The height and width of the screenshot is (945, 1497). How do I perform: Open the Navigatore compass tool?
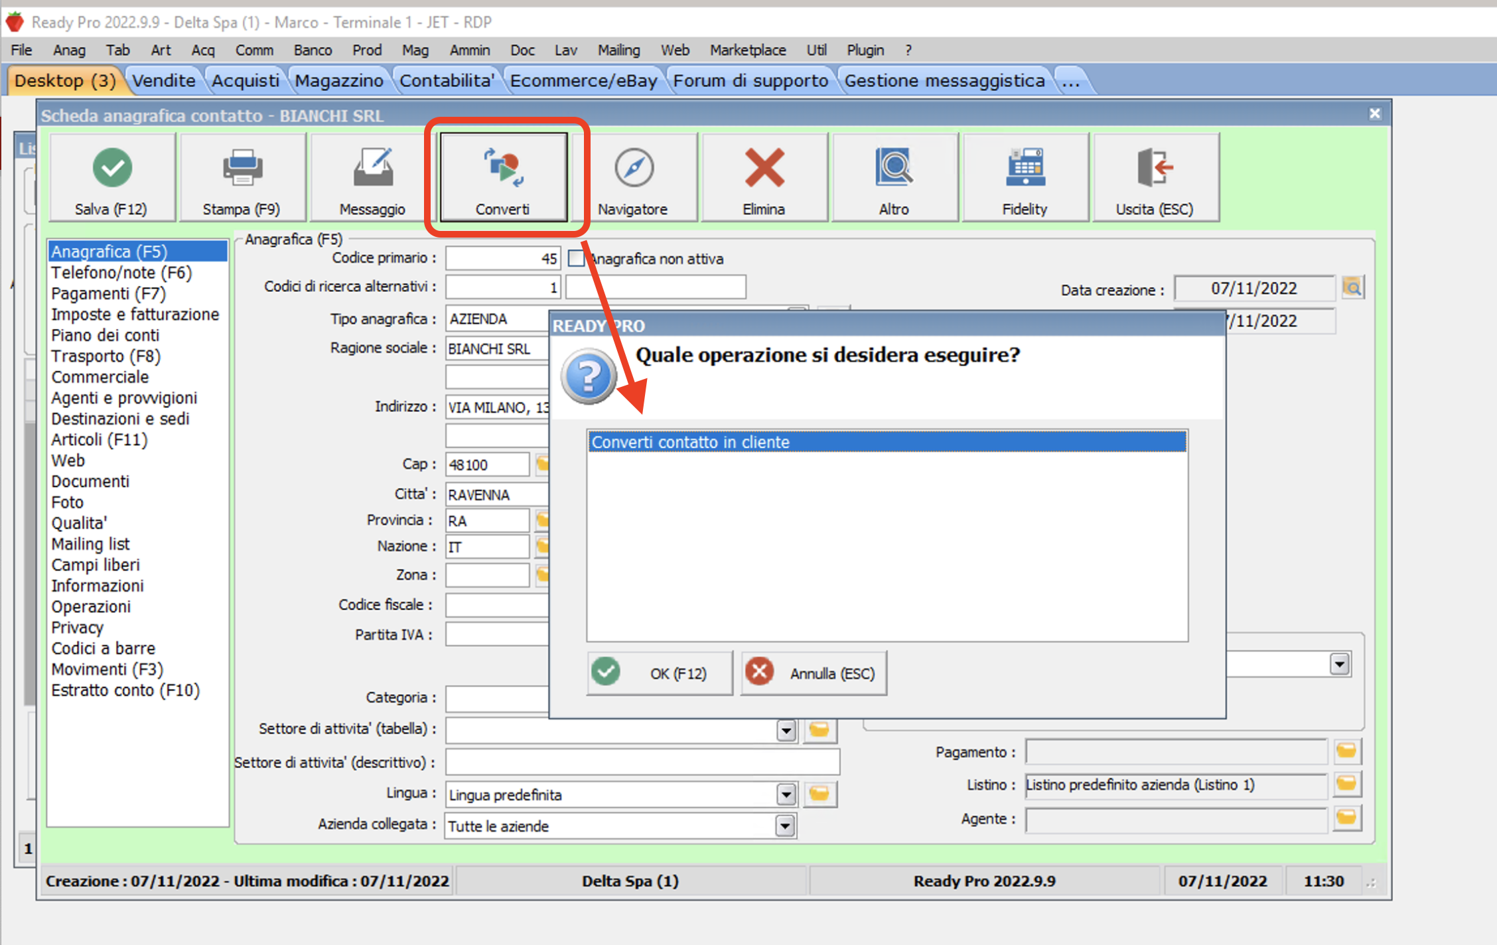coord(634,177)
